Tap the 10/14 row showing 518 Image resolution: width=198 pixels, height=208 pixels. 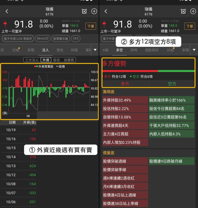(18, 157)
